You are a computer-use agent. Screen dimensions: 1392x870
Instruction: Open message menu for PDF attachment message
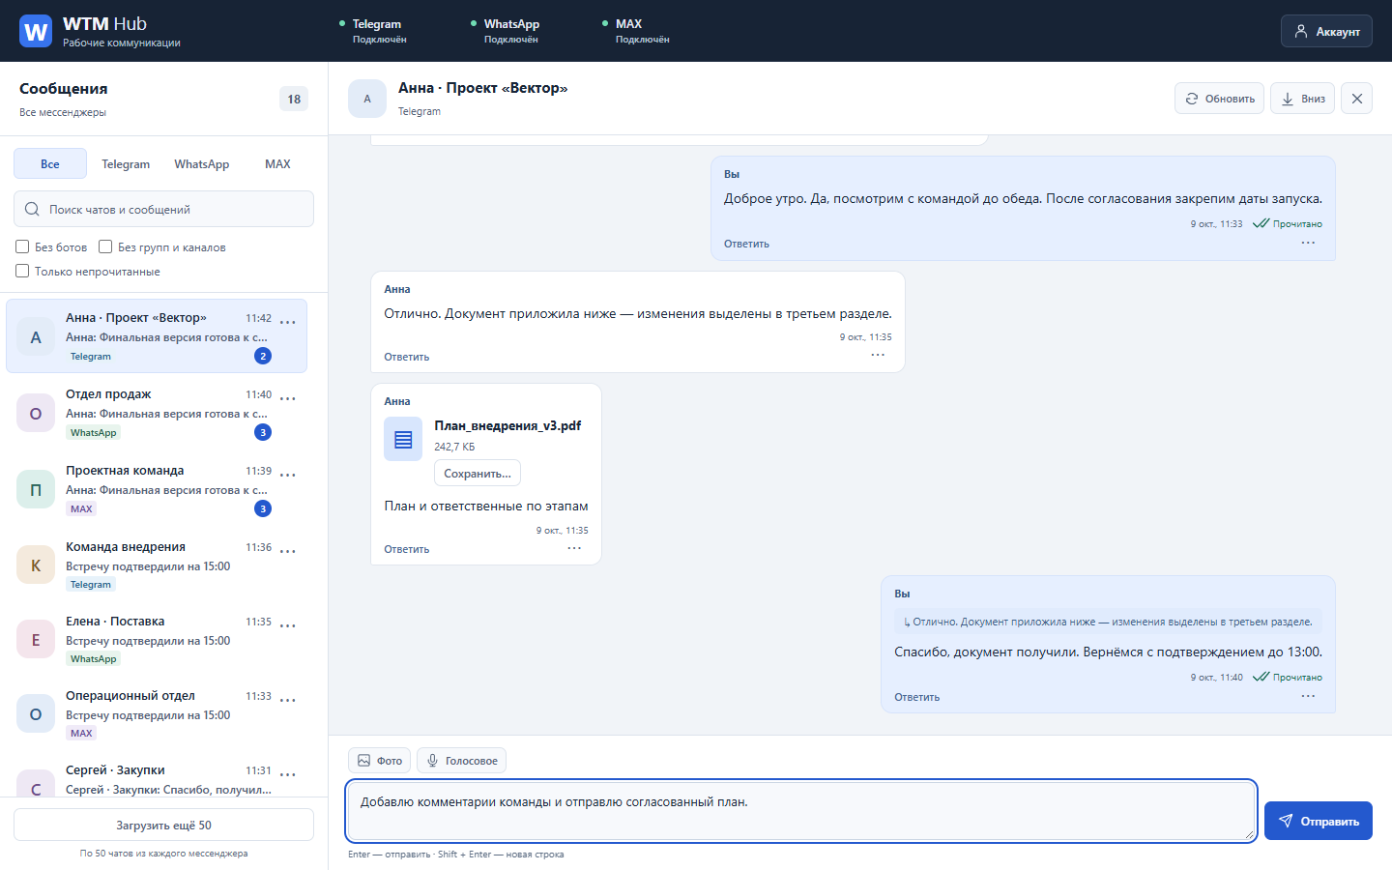point(574,548)
